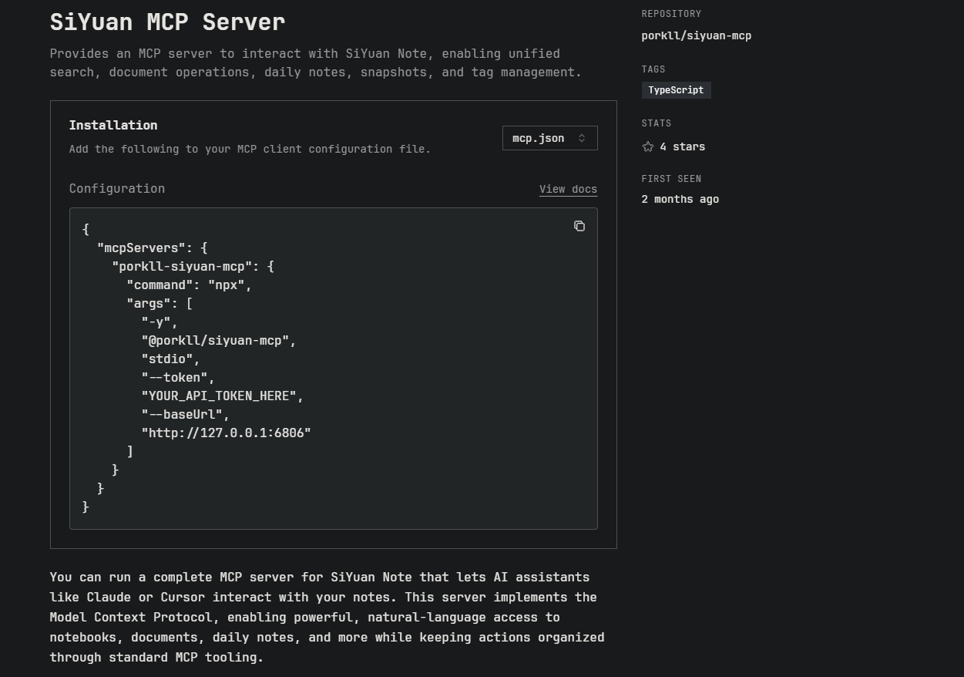964x677 pixels.
Task: Click the "--token" argument in the config
Action: tap(177, 377)
